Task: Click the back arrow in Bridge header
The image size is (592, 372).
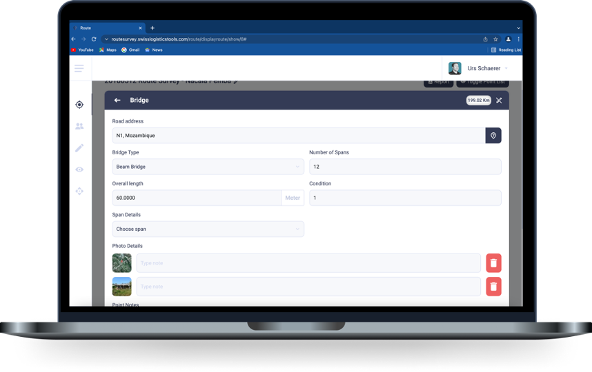Action: coord(117,101)
